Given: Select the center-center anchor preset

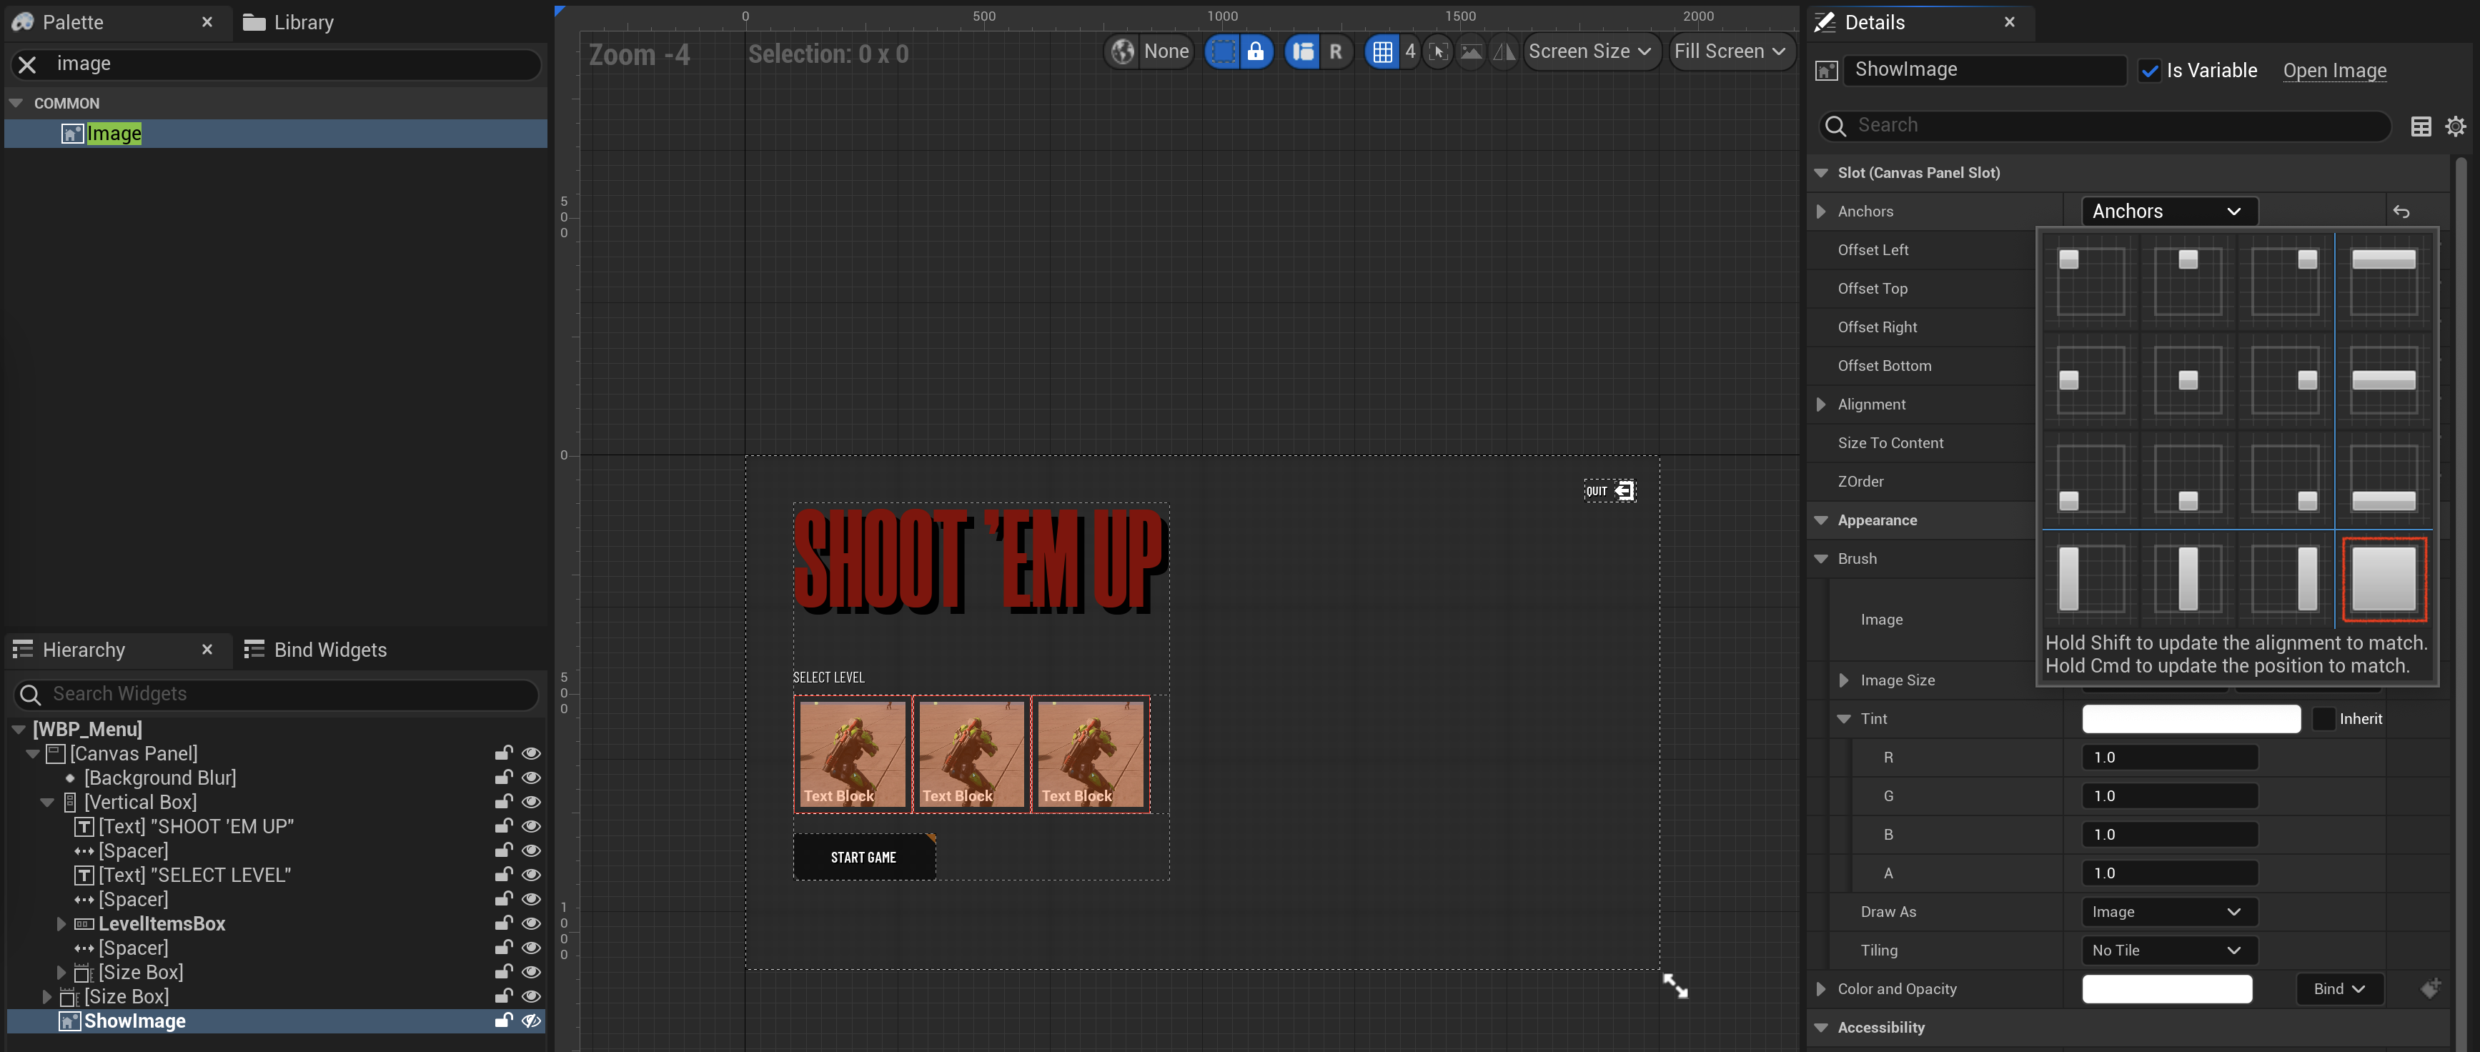Looking at the screenshot, I should point(2187,379).
